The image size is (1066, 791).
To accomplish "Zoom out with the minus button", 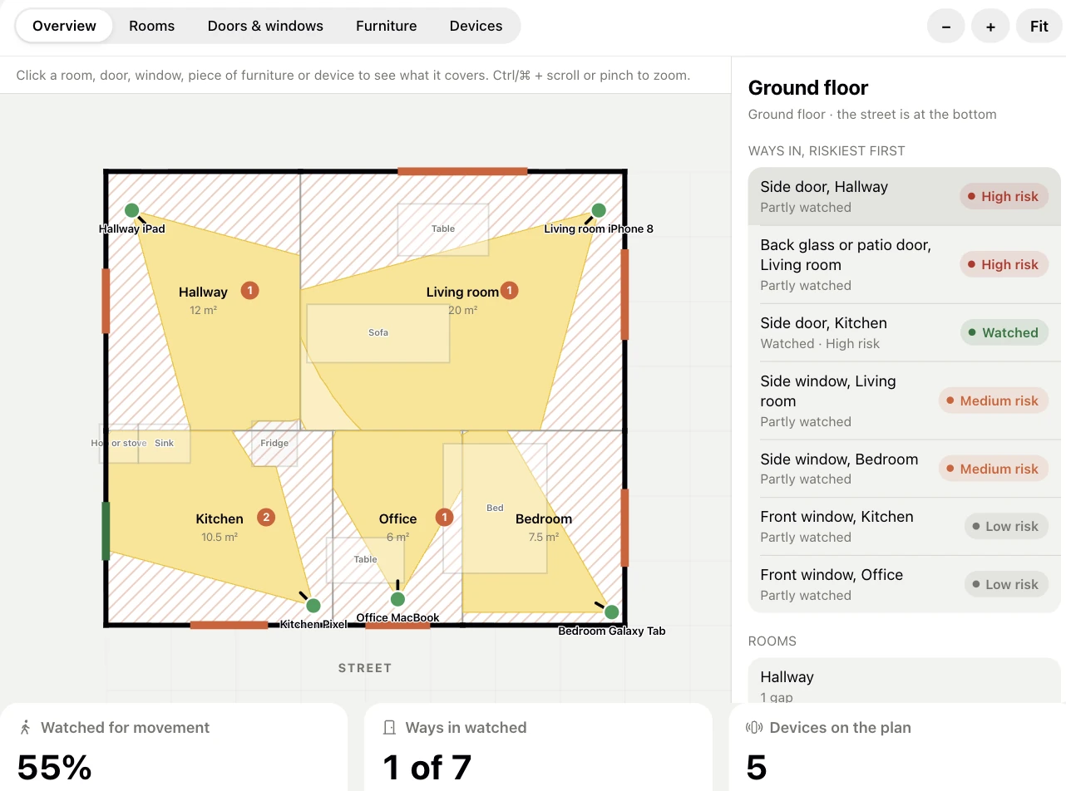I will [946, 26].
